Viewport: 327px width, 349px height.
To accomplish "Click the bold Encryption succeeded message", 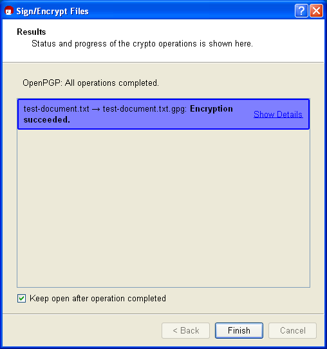I will pos(128,114).
